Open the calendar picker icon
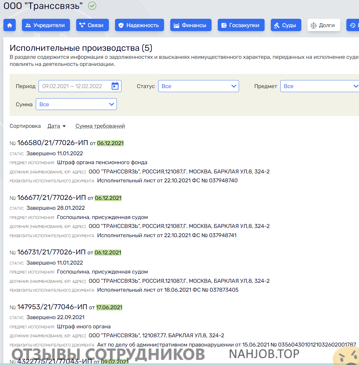Image resolution: width=359 pixels, height=365 pixels. click(115, 86)
